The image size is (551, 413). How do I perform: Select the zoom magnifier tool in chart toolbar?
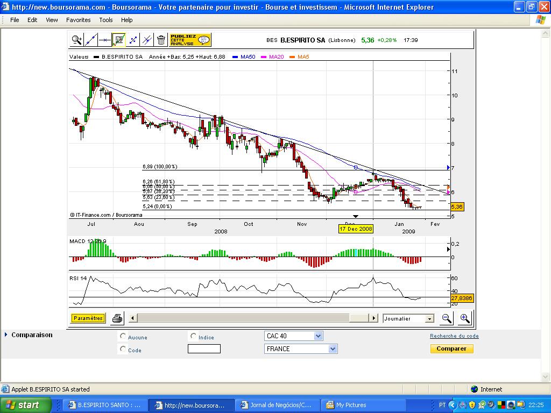76,40
